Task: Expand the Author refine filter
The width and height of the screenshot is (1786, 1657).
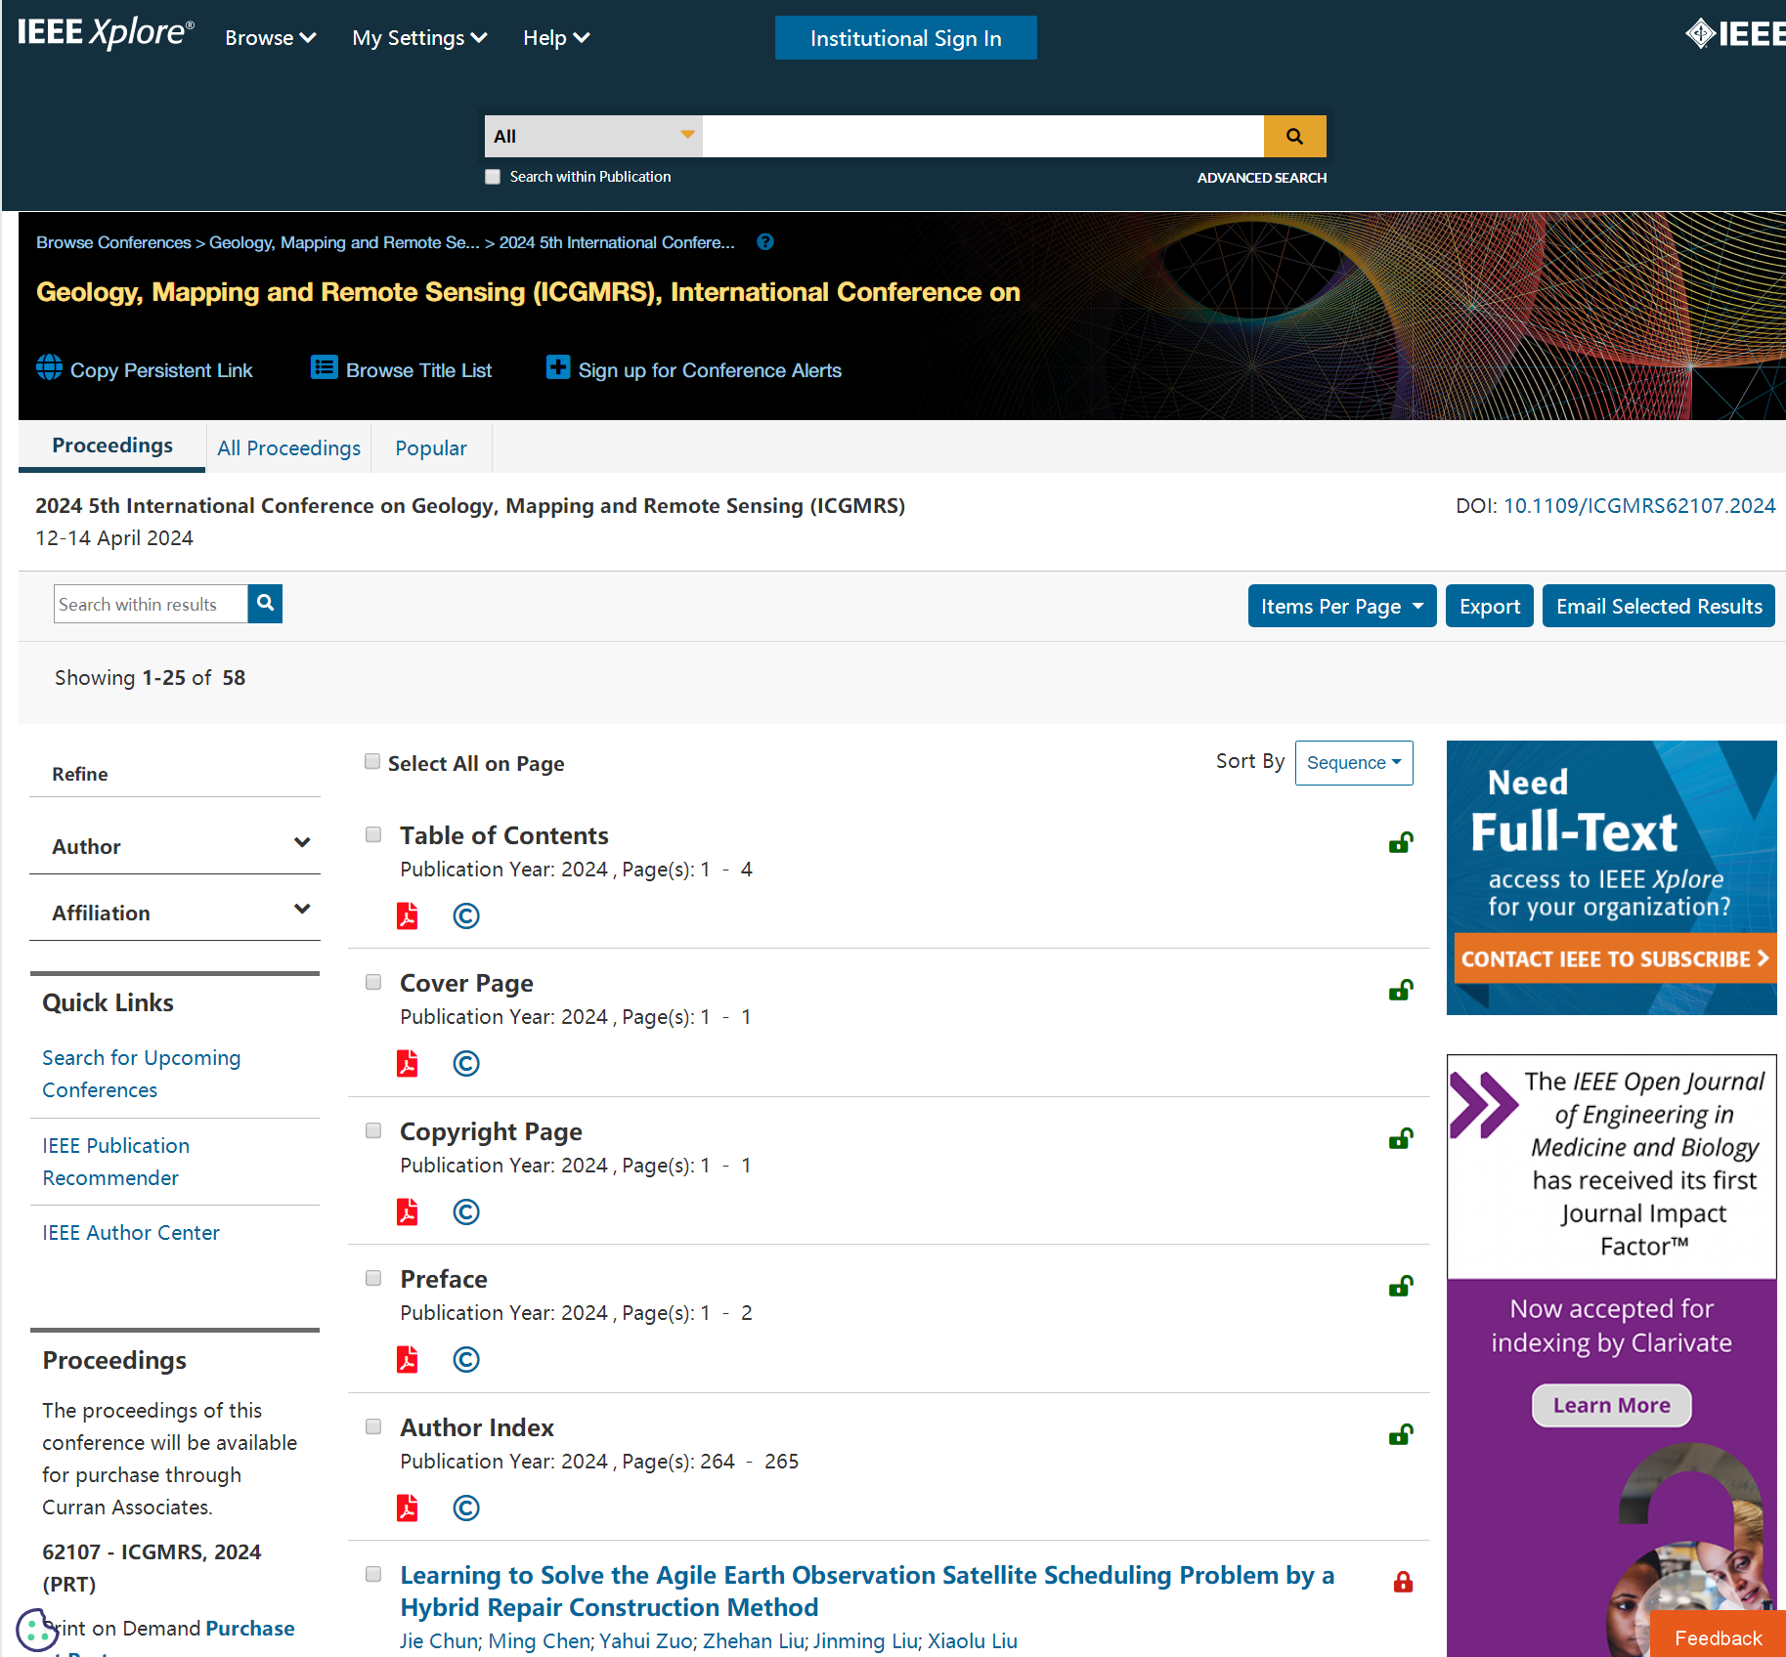Action: [176, 846]
